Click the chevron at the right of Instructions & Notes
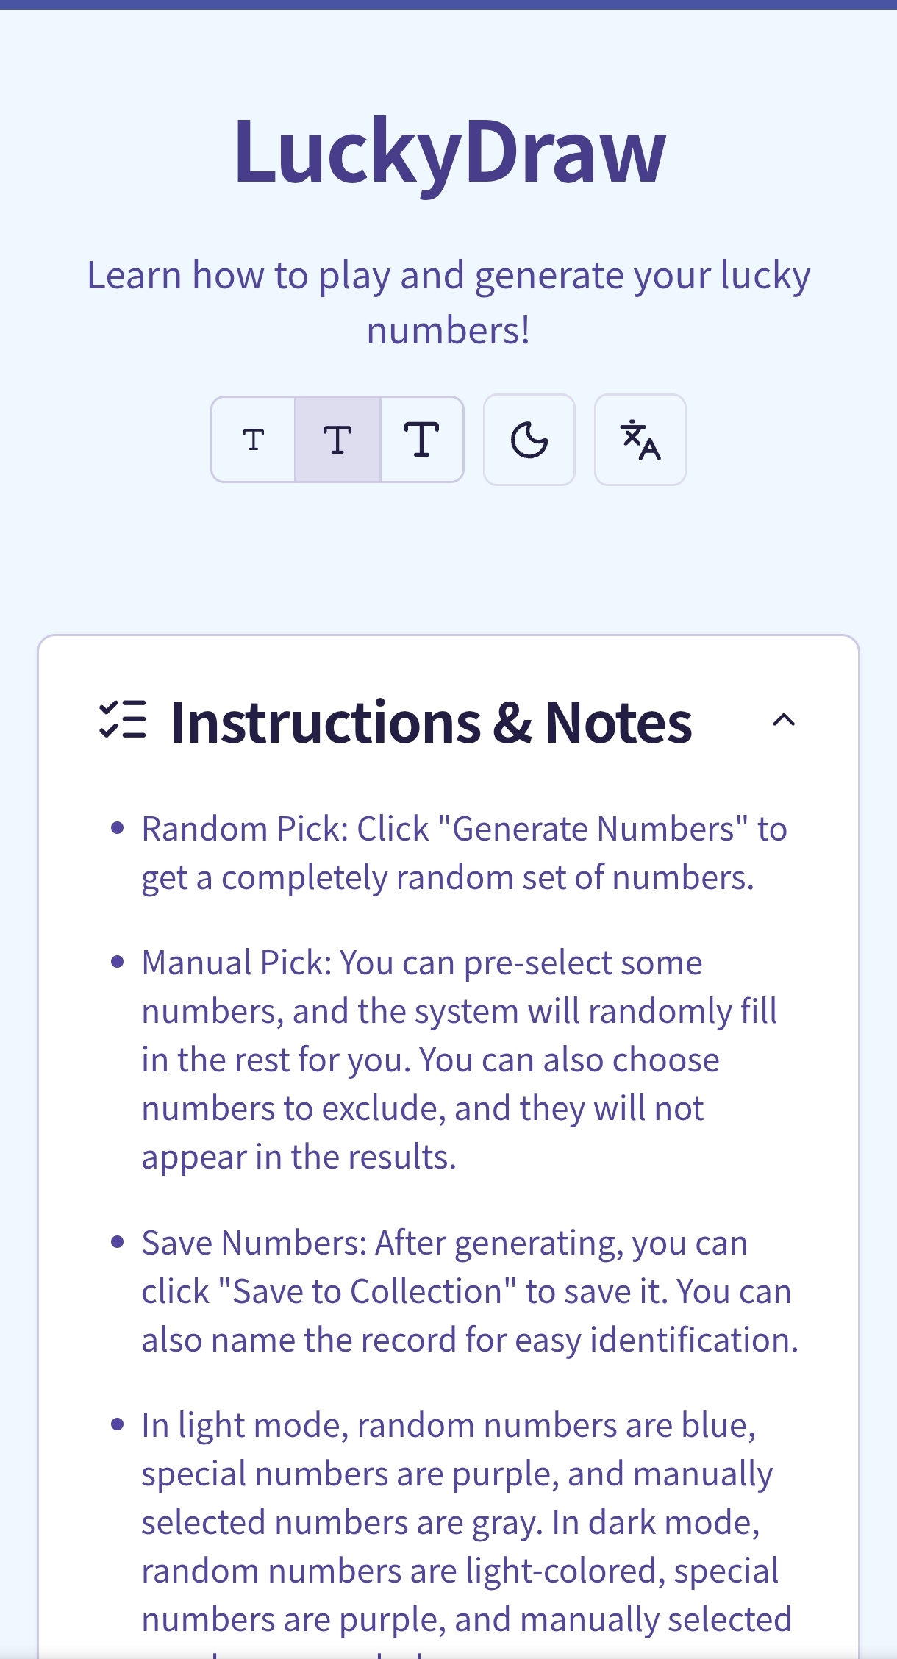Viewport: 897px width, 1659px height. click(784, 721)
